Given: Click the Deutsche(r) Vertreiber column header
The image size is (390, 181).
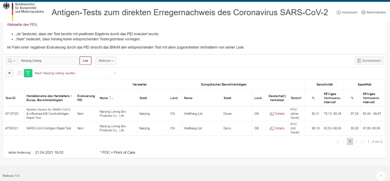Looking at the screenshot, I should [x=277, y=98].
